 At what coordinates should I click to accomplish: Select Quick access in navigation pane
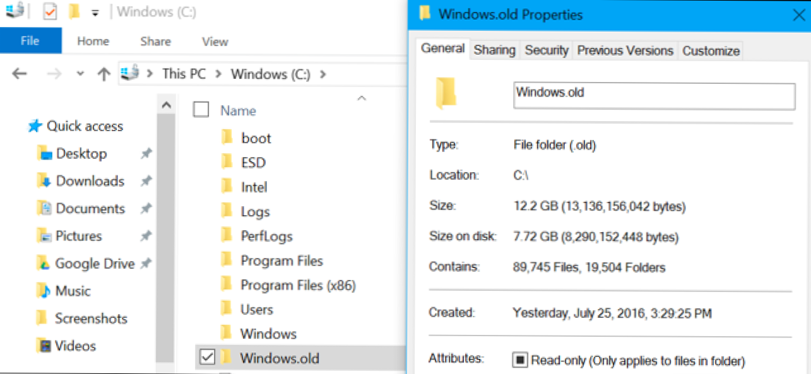85,126
